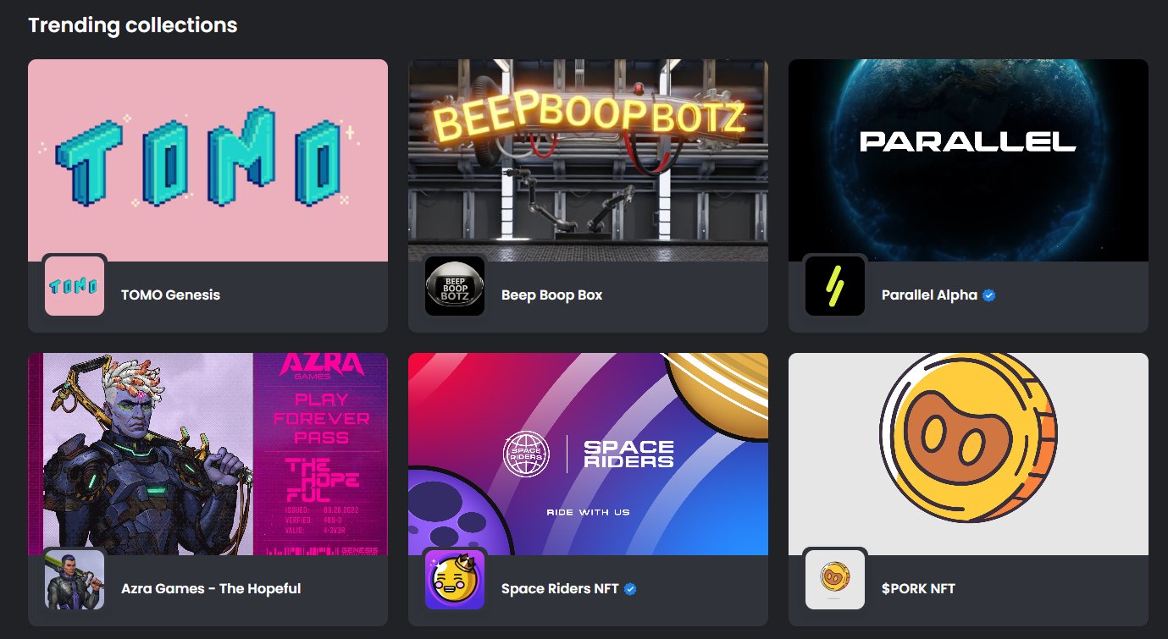
Task: Open the TOMO Genesis collection name
Action: click(170, 295)
